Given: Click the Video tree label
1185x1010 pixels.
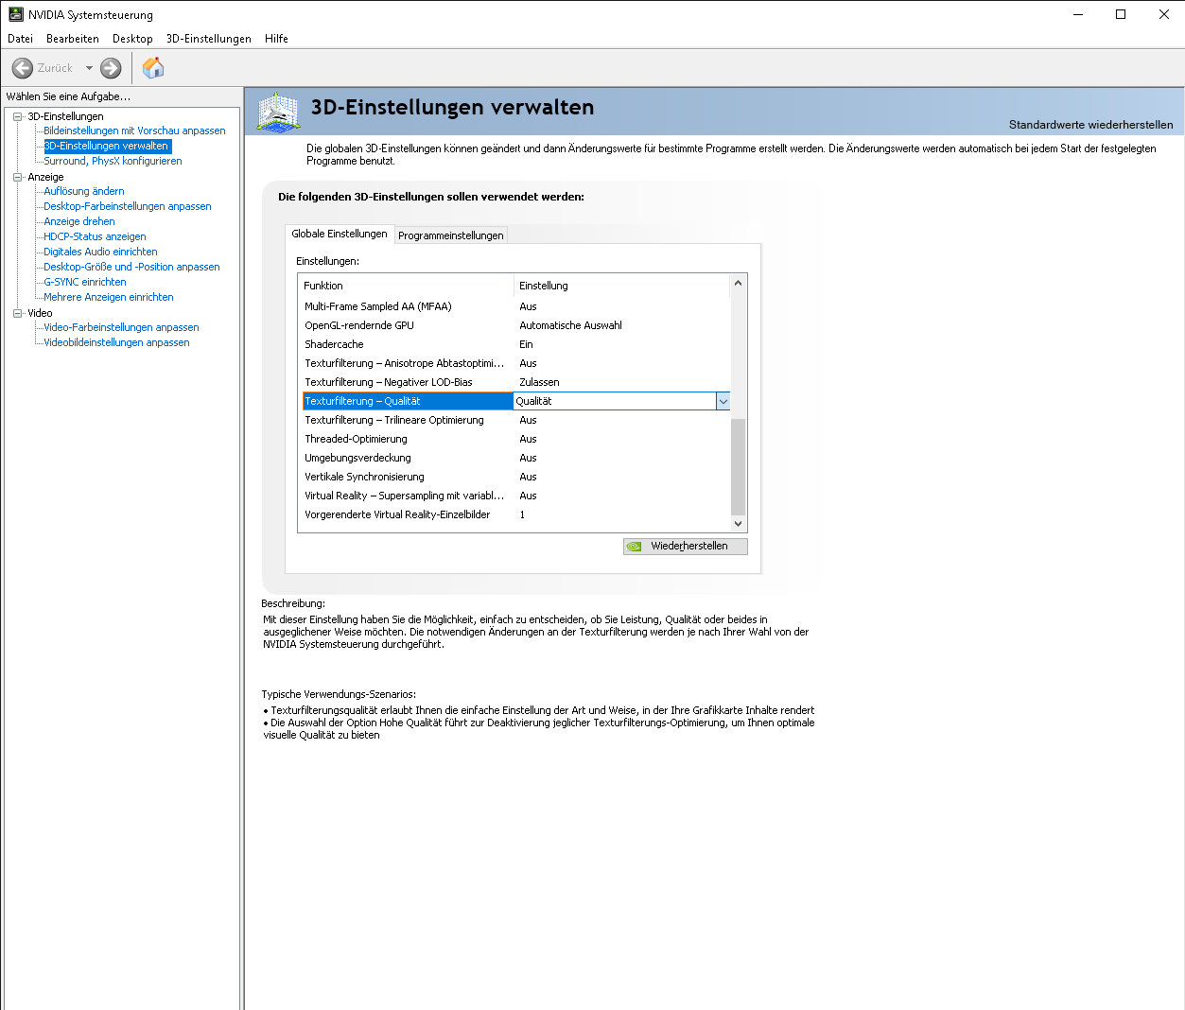Looking at the screenshot, I should 40,313.
